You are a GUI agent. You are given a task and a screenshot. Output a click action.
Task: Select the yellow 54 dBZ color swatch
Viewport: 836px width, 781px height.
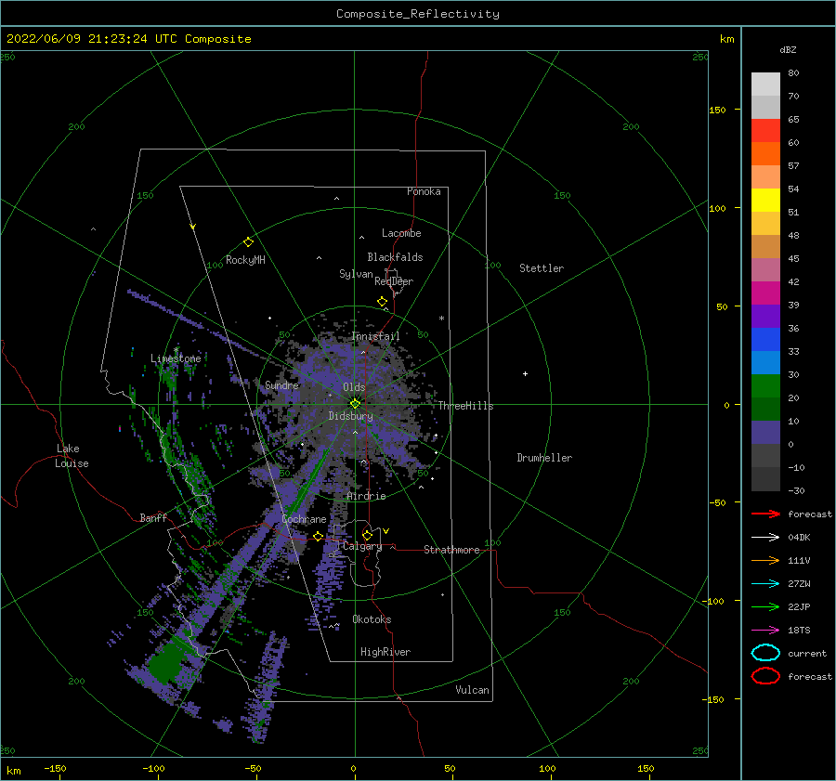(x=765, y=200)
